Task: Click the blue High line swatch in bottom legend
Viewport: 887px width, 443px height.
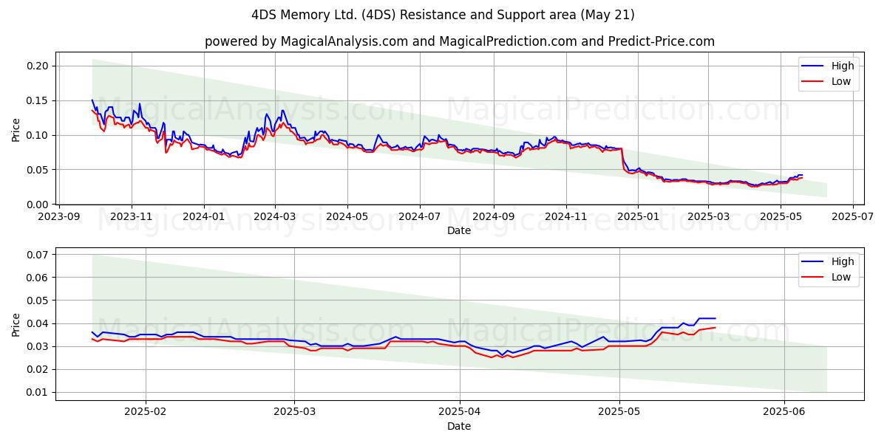Action: [814, 262]
